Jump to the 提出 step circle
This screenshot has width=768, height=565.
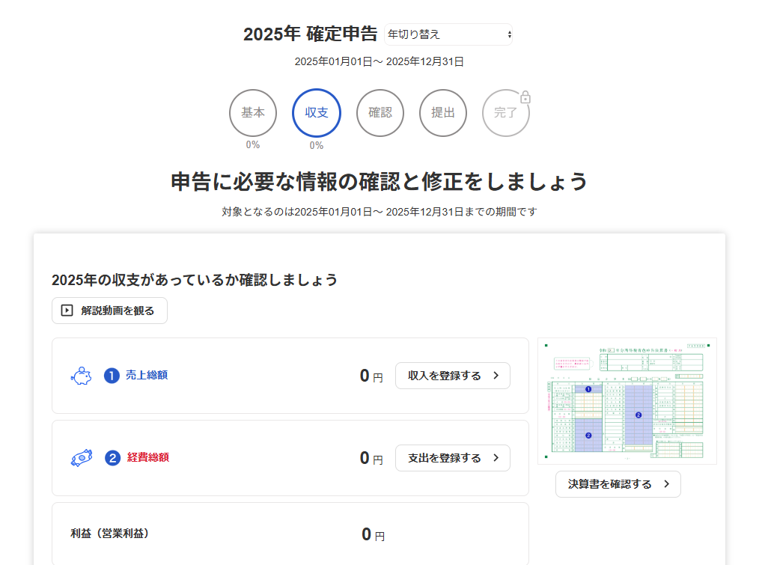443,112
